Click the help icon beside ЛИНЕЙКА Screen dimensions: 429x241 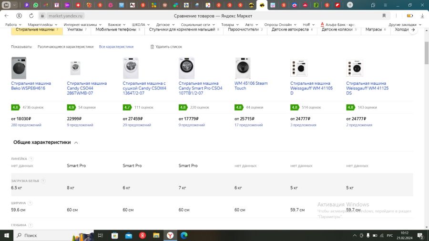[31, 159]
